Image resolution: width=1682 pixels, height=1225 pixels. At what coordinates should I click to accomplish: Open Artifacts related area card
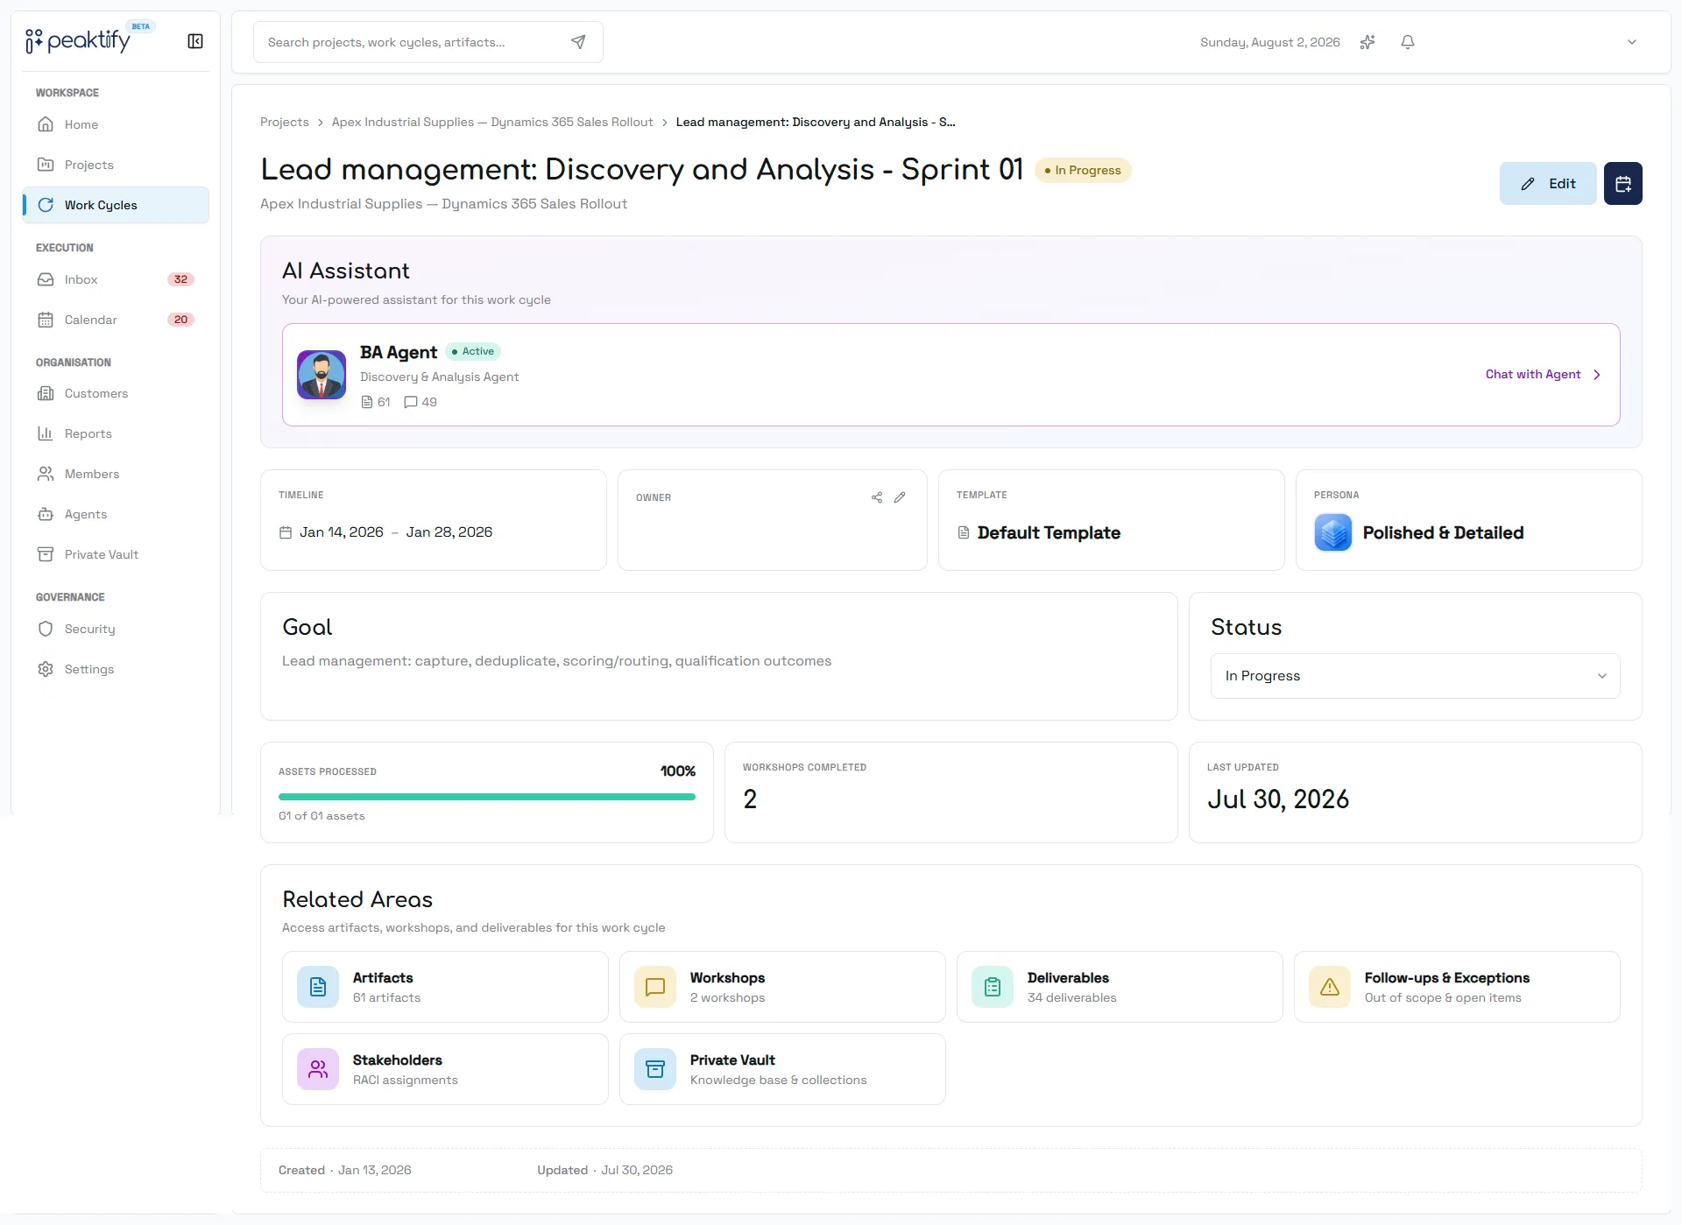[x=445, y=987]
